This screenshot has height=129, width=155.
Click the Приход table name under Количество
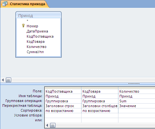click(x=137, y=96)
